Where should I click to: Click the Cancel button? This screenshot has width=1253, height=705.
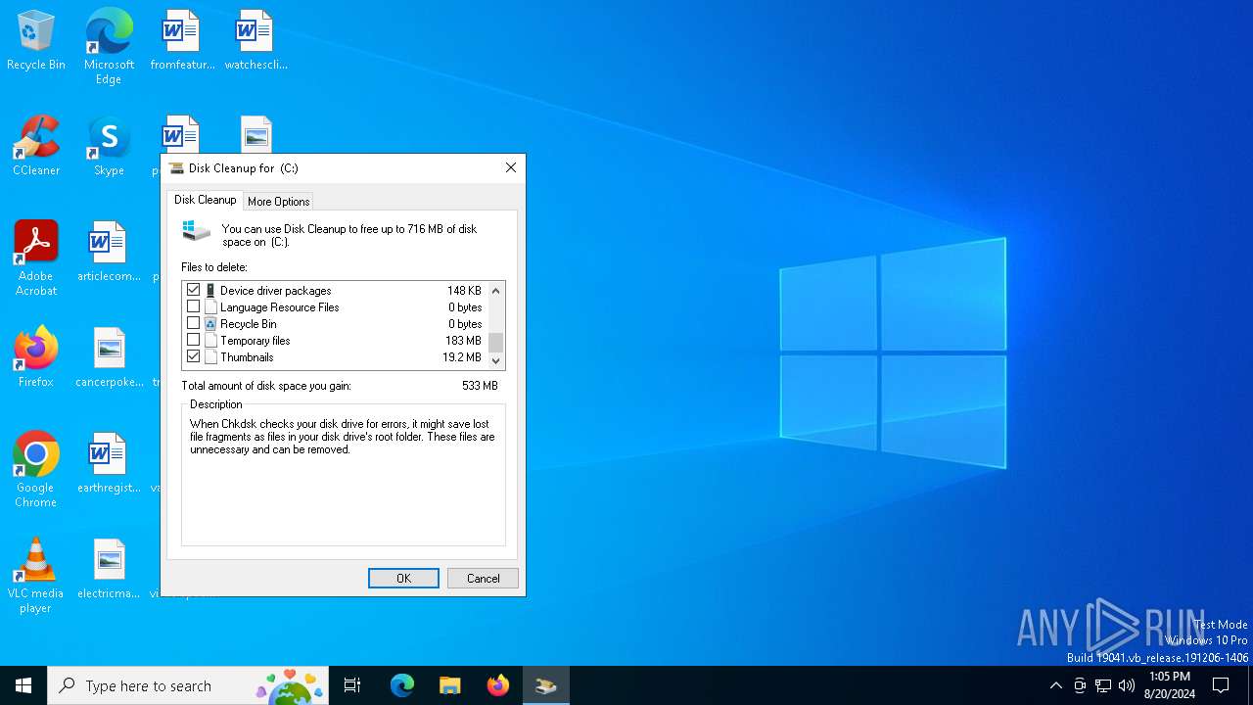(483, 578)
